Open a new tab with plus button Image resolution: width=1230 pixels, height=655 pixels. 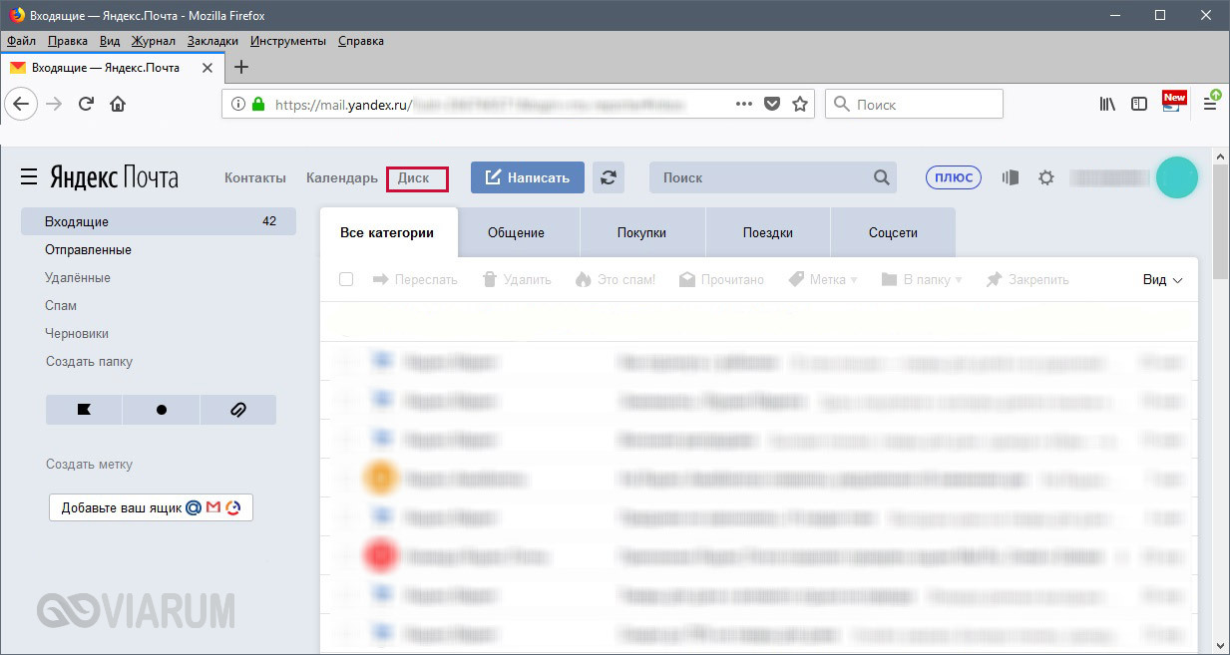pos(240,68)
